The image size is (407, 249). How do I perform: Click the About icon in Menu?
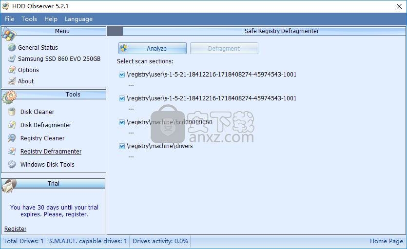pos(12,81)
